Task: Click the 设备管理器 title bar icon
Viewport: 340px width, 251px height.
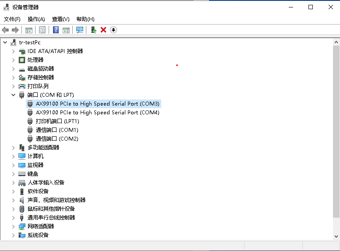Action: 6,7
